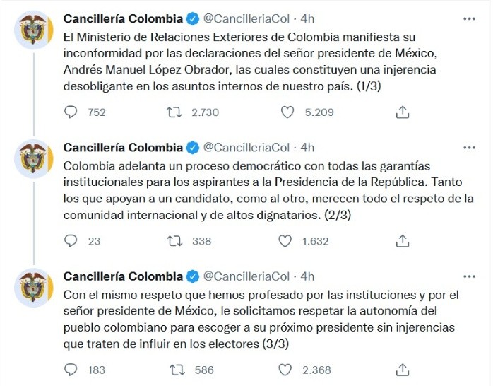493x386 pixels.
Task: Reply to the first tweet (1/3)
Action: click(71, 112)
